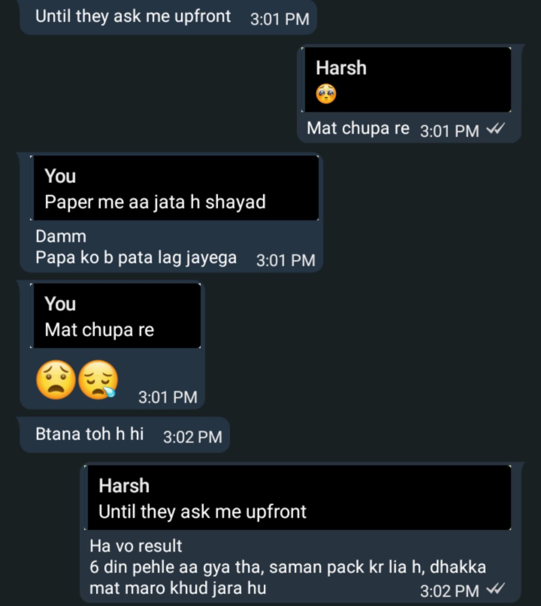Tap read receipt ticks on 'Mat chupa re'
The height and width of the screenshot is (606, 541).
[x=496, y=129]
